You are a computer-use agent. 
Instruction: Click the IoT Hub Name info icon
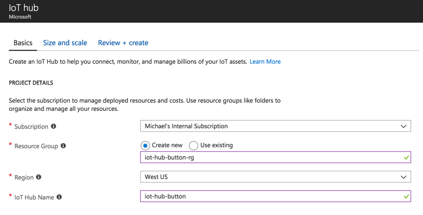pyautogui.click(x=59, y=197)
